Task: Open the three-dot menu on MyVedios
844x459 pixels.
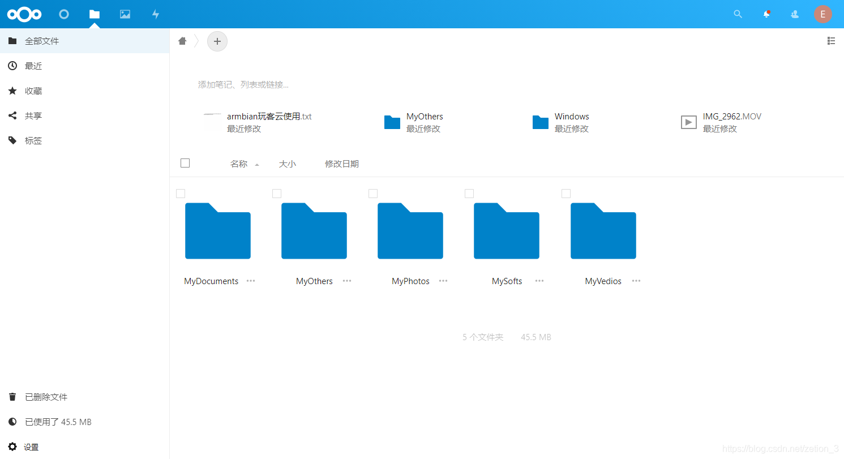Action: pos(636,281)
